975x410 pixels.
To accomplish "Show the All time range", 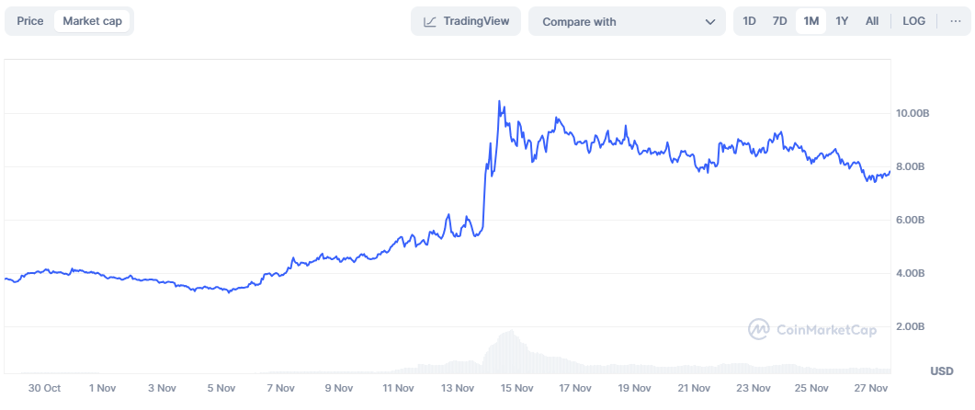I will pos(872,21).
